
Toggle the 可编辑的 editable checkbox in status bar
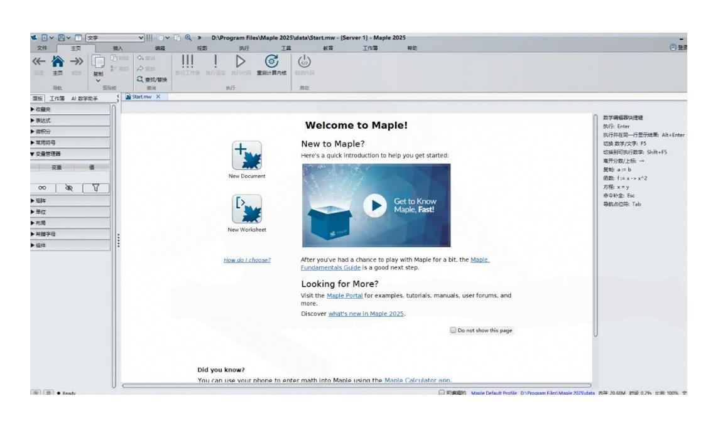(x=442, y=392)
